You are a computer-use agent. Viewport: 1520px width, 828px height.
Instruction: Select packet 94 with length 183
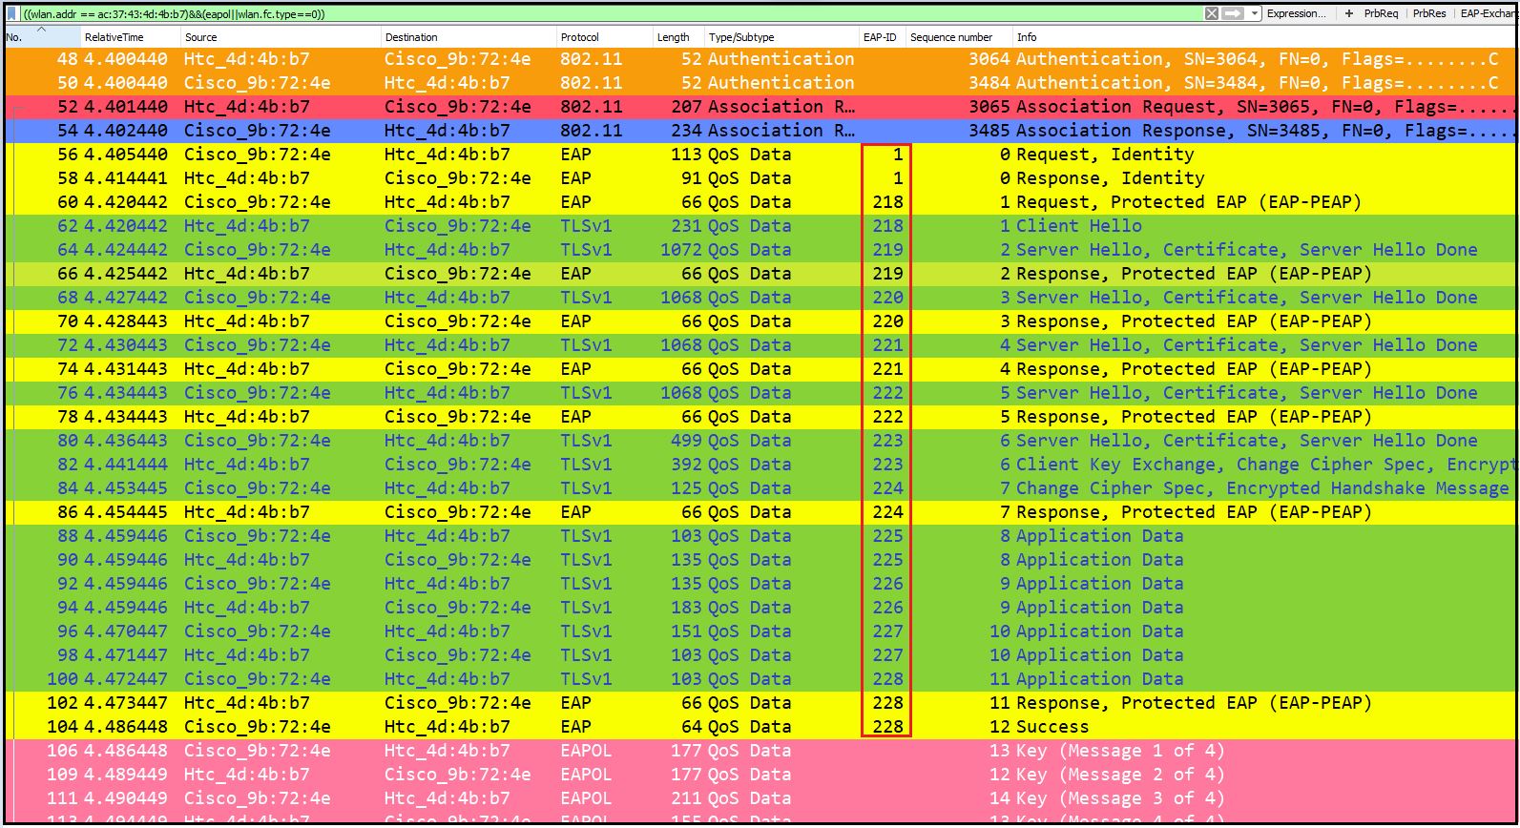[x=760, y=608]
